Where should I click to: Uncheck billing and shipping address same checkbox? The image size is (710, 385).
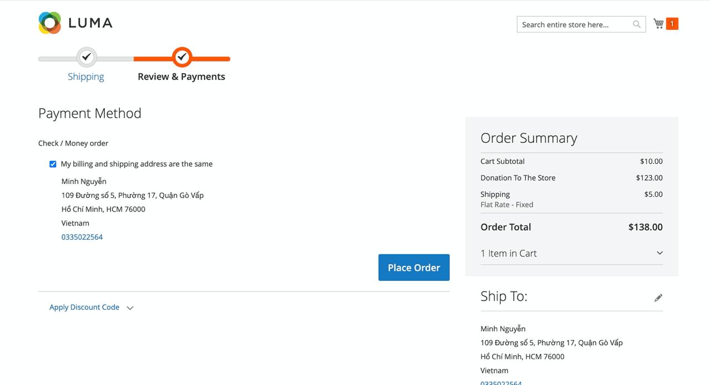click(x=53, y=164)
